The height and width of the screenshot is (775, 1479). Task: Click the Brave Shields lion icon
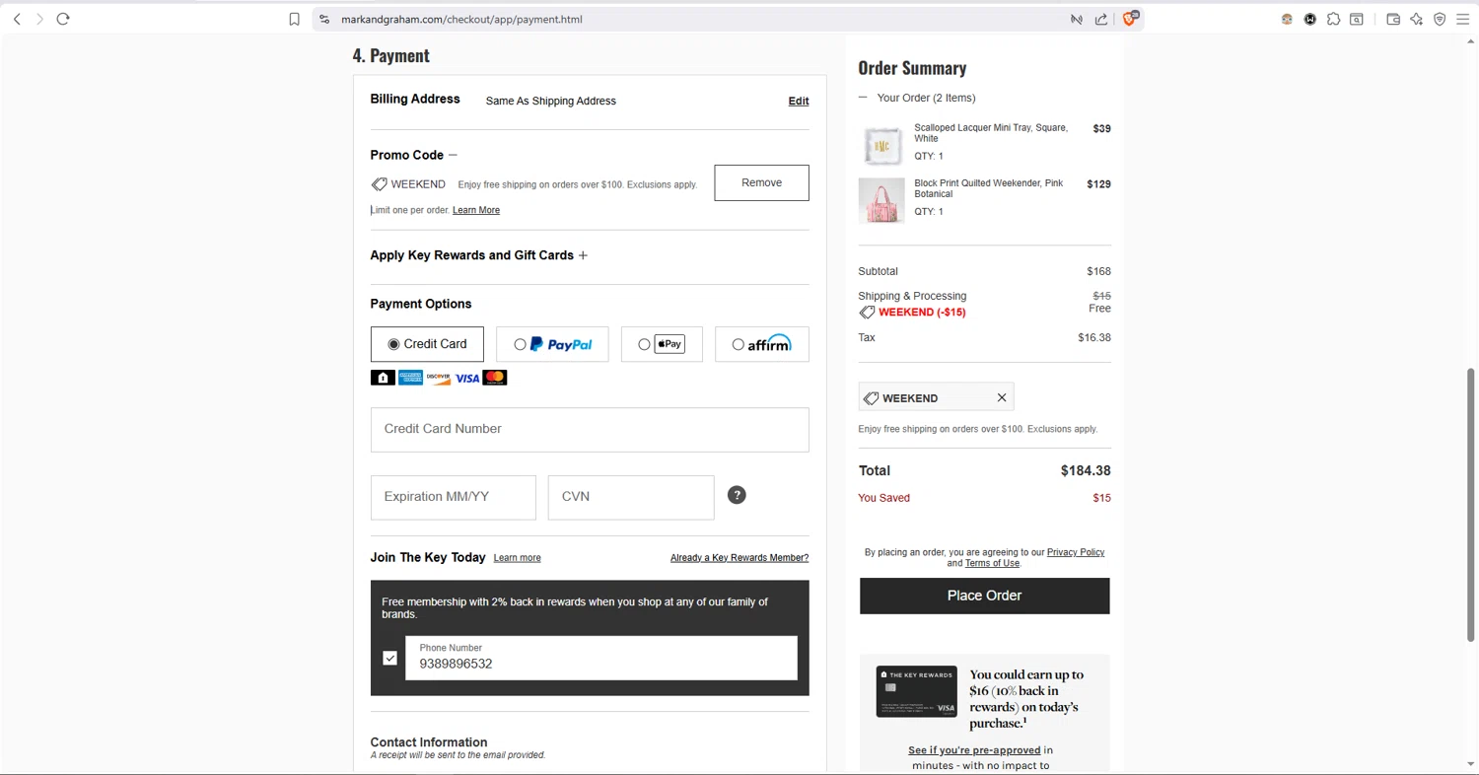1130,19
